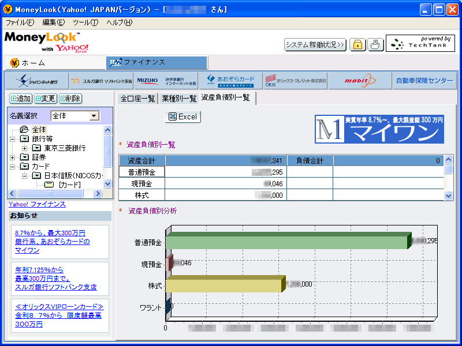
Task: Open the ヘルプ menu
Action: pyautogui.click(x=120, y=22)
